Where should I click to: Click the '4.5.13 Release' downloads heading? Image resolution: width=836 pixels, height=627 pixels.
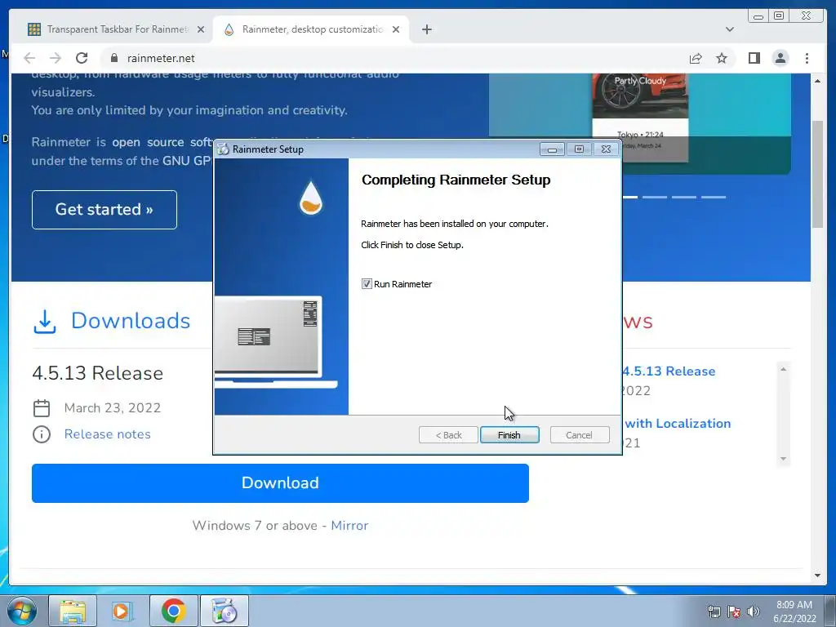coord(98,373)
